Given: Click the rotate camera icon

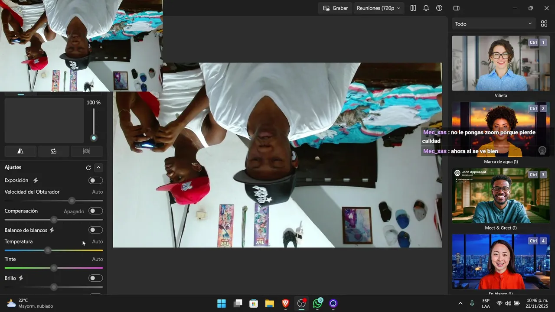Looking at the screenshot, I should click(x=53, y=151).
